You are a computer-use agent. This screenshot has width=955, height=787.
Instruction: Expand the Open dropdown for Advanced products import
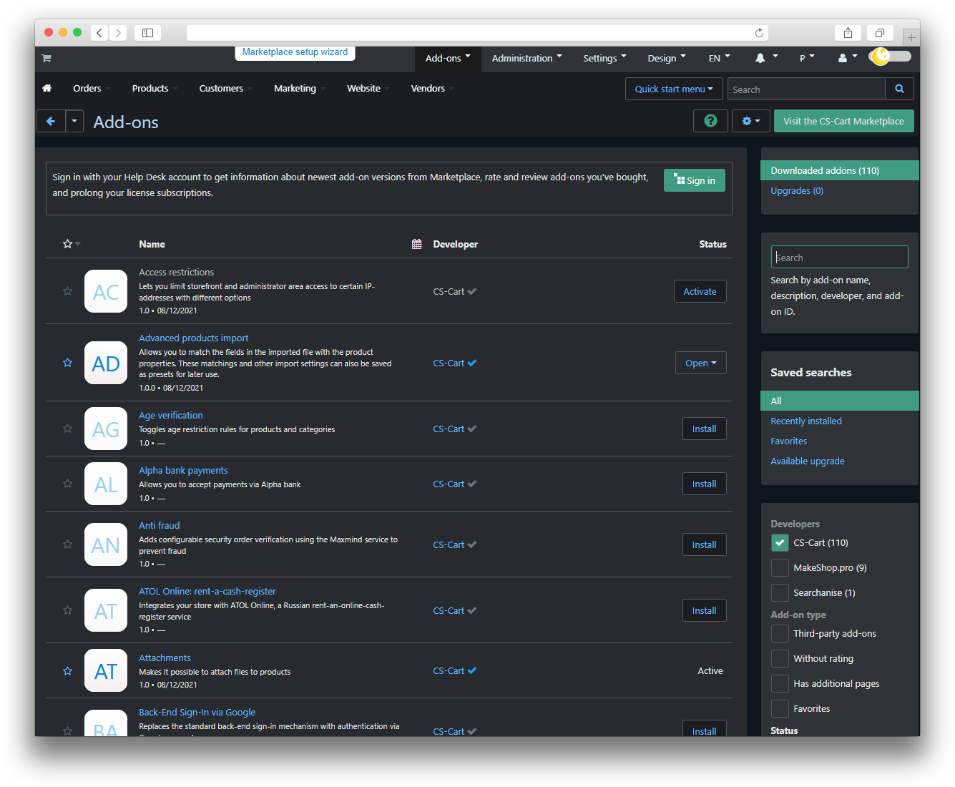click(x=701, y=363)
